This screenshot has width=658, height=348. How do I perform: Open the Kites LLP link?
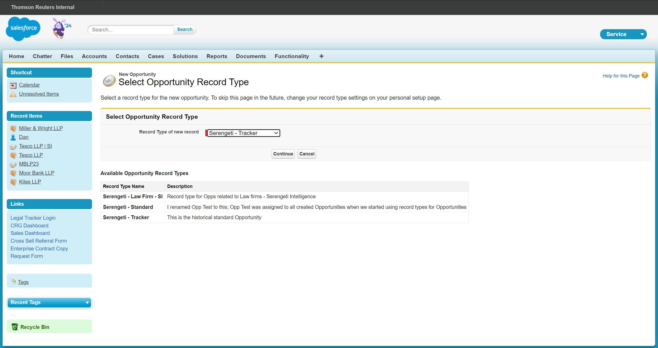(x=30, y=182)
